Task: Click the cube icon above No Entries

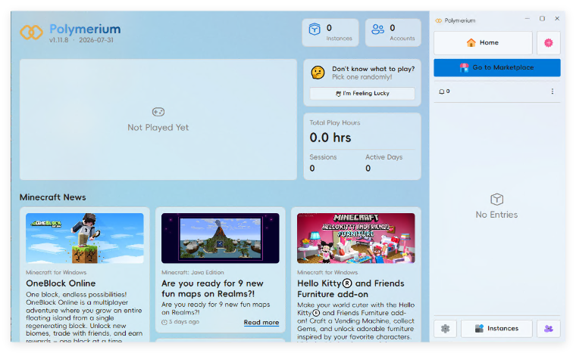Action: pyautogui.click(x=496, y=200)
